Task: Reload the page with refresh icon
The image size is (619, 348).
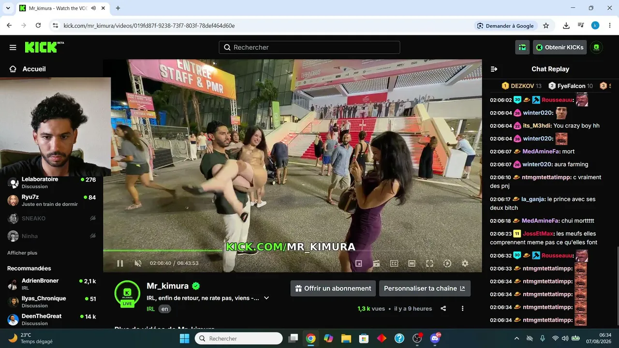Action: click(38, 26)
